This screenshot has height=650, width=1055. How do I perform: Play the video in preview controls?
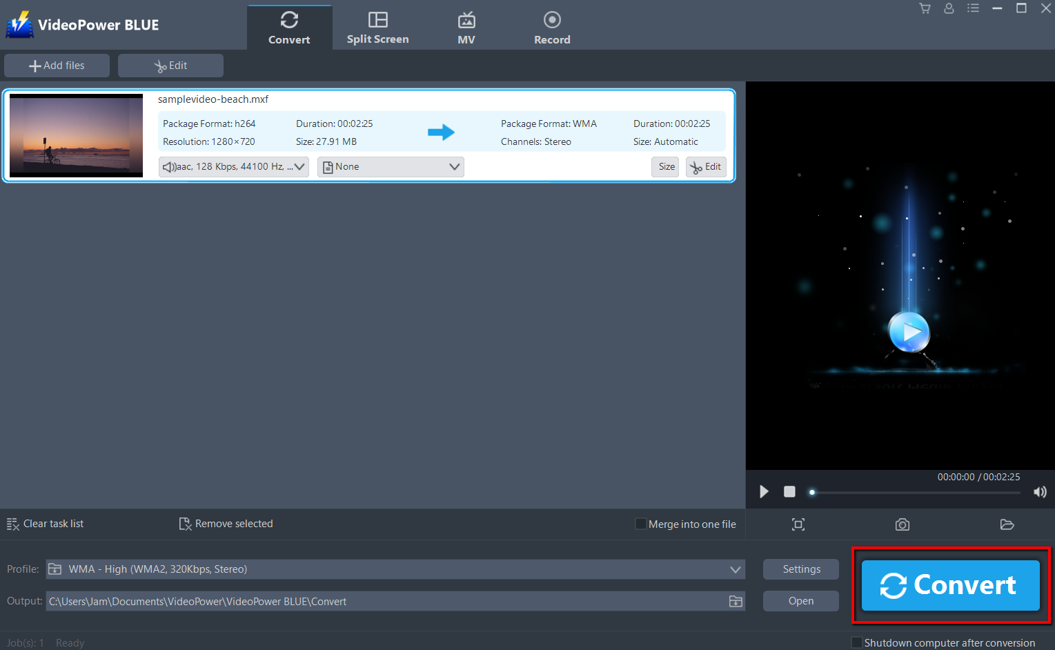pos(764,491)
